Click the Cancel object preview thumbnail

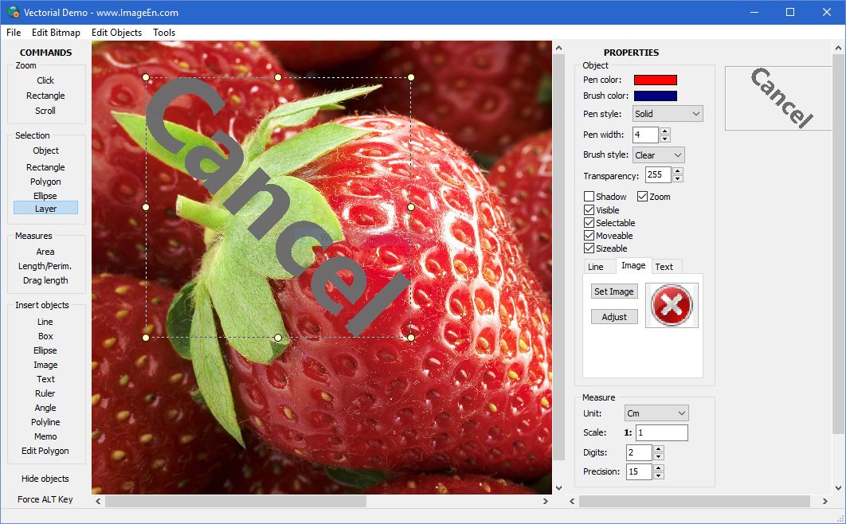[x=778, y=98]
